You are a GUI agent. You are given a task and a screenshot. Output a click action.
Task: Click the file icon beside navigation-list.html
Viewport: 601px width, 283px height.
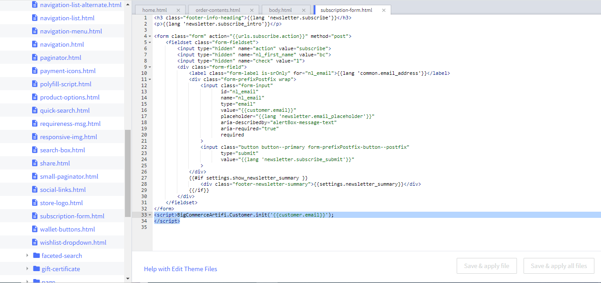(x=36, y=18)
